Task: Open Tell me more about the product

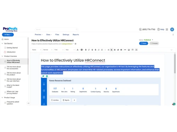Action: tap(13, 74)
